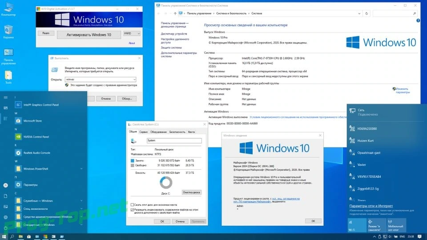Viewport: 427px width, 240px height.
Task: Open the Корзина recycle bin icon
Action: tap(8, 32)
